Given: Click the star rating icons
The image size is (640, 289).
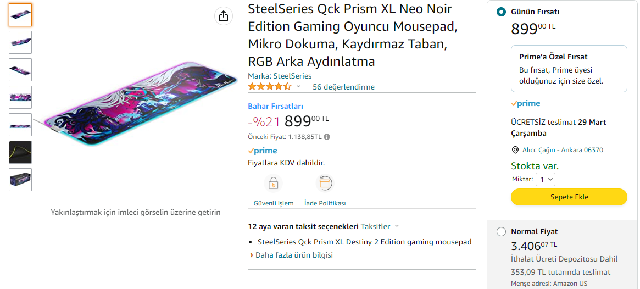Looking at the screenshot, I should 269,87.
